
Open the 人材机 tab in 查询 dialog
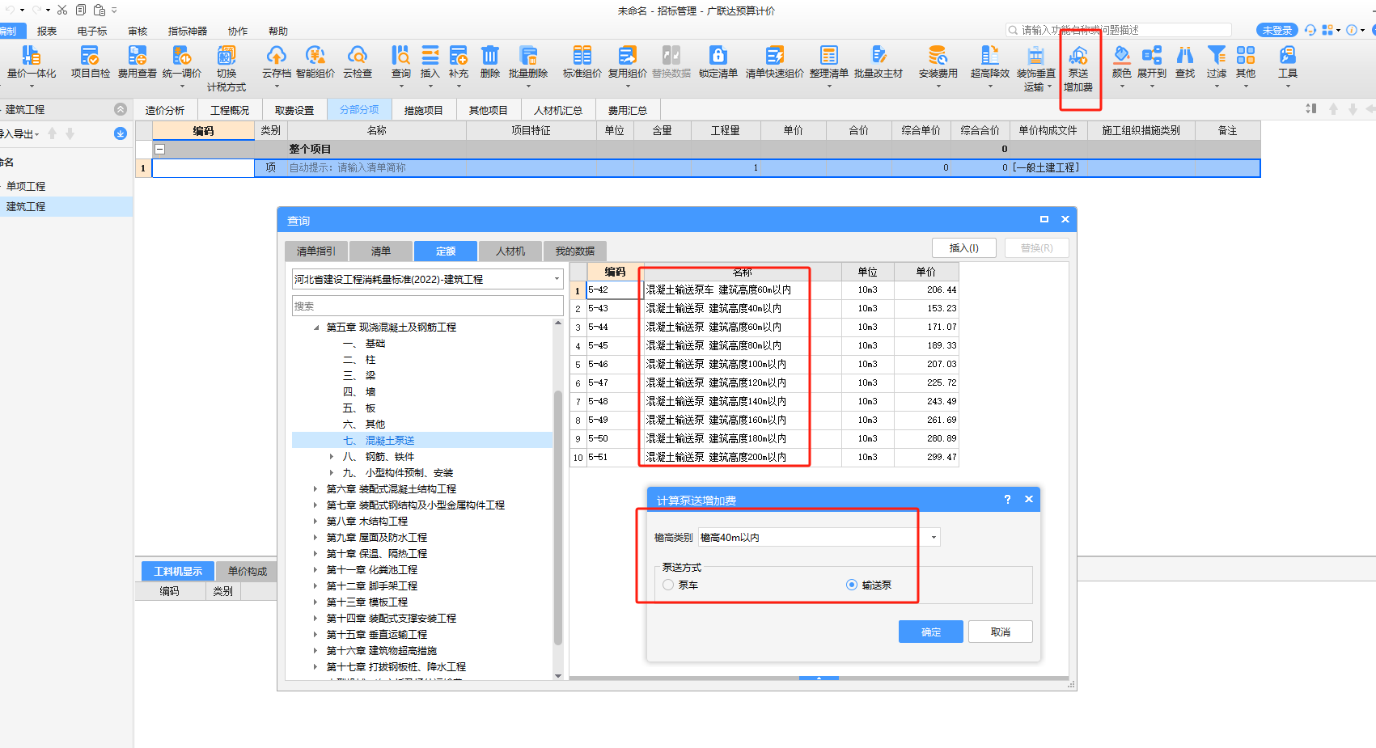[510, 251]
